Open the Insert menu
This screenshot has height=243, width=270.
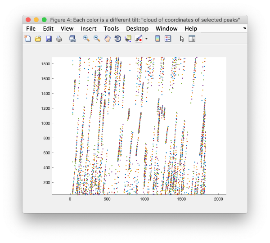[x=89, y=29]
